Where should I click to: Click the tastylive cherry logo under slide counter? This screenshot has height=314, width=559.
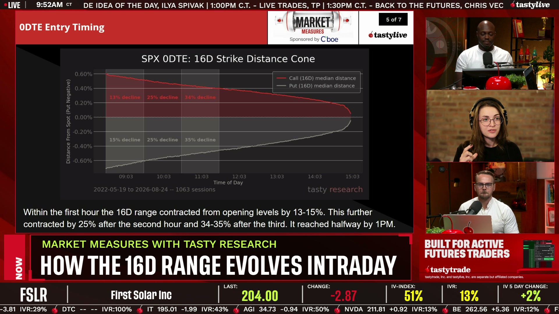point(388,35)
